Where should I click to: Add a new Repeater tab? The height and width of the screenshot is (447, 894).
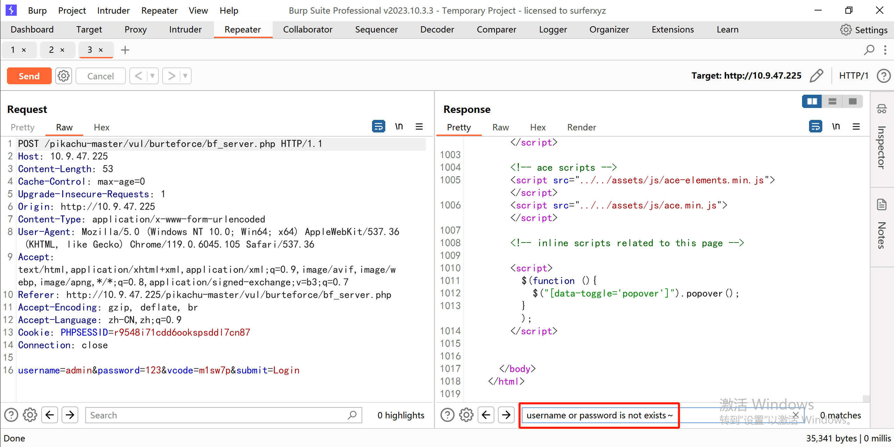pos(125,50)
